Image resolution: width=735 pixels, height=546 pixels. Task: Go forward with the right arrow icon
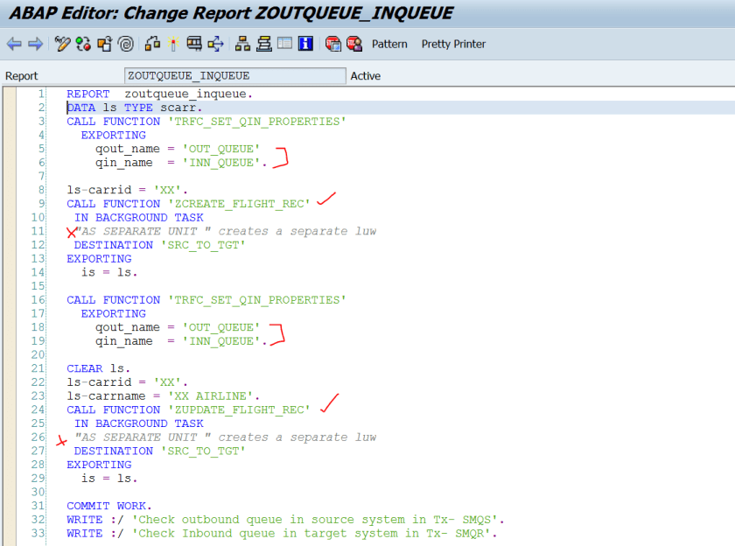(36, 44)
